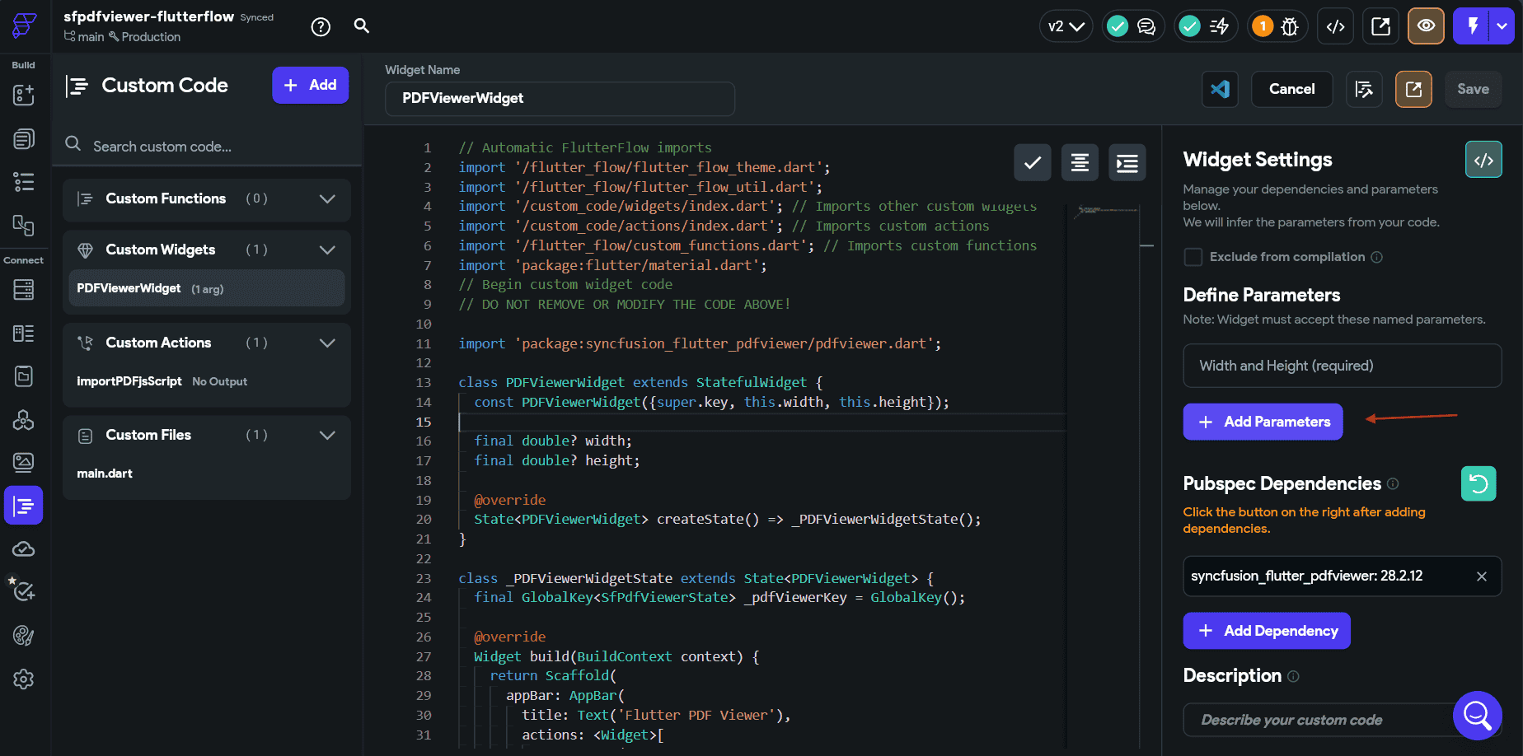
Task: Open the App State sidebar icon
Action: [24, 376]
